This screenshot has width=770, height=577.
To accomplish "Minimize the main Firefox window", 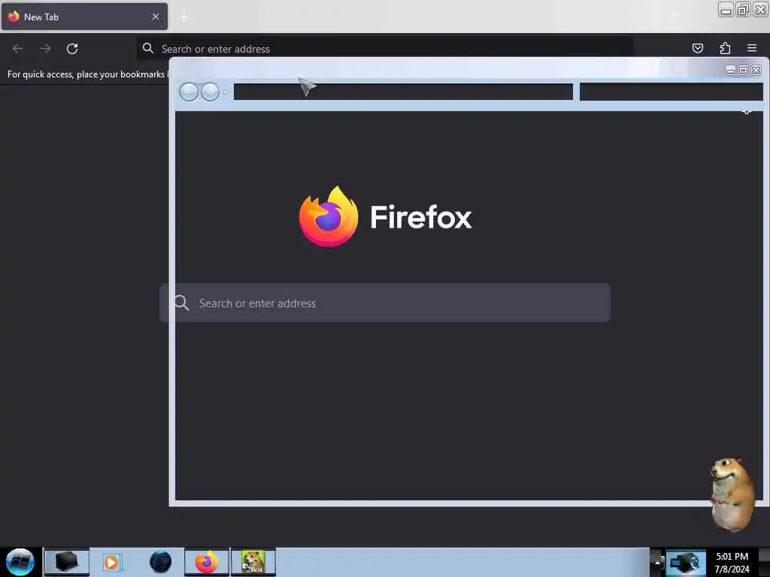I will click(726, 10).
